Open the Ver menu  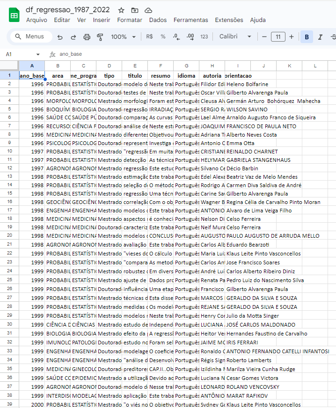pyautogui.click(x=81, y=20)
